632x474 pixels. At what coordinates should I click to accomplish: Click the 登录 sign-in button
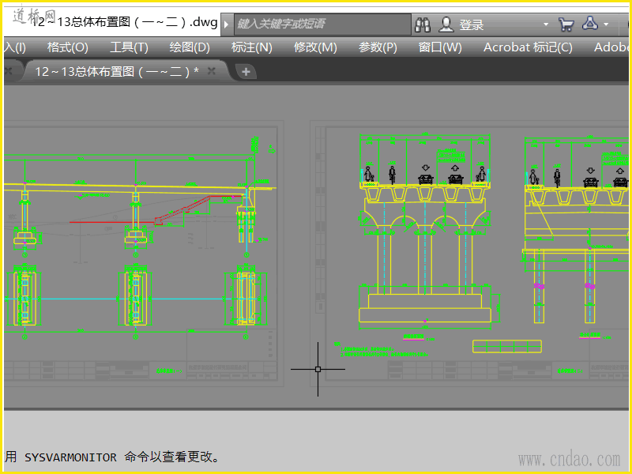pyautogui.click(x=462, y=24)
